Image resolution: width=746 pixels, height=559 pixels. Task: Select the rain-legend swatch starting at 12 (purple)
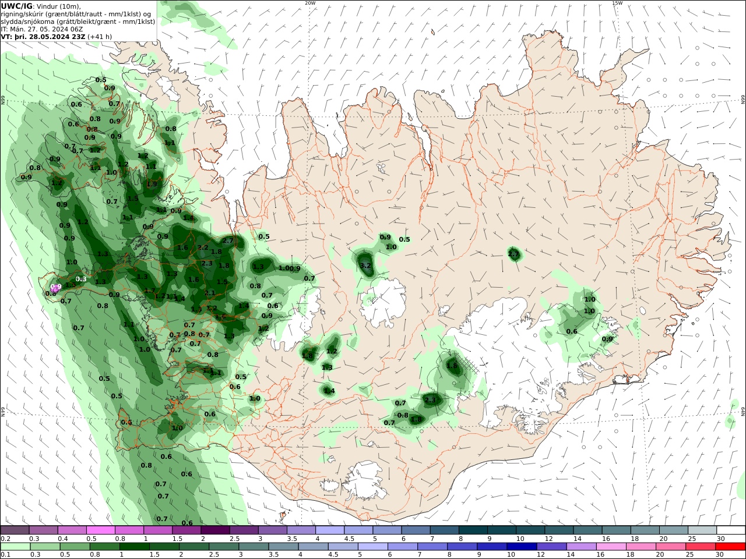551,547
